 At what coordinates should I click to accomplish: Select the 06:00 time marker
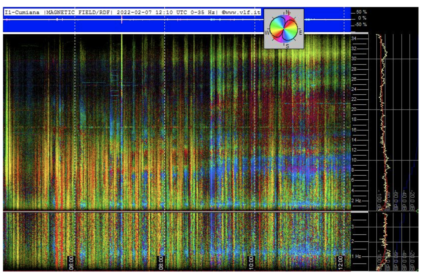71,263
